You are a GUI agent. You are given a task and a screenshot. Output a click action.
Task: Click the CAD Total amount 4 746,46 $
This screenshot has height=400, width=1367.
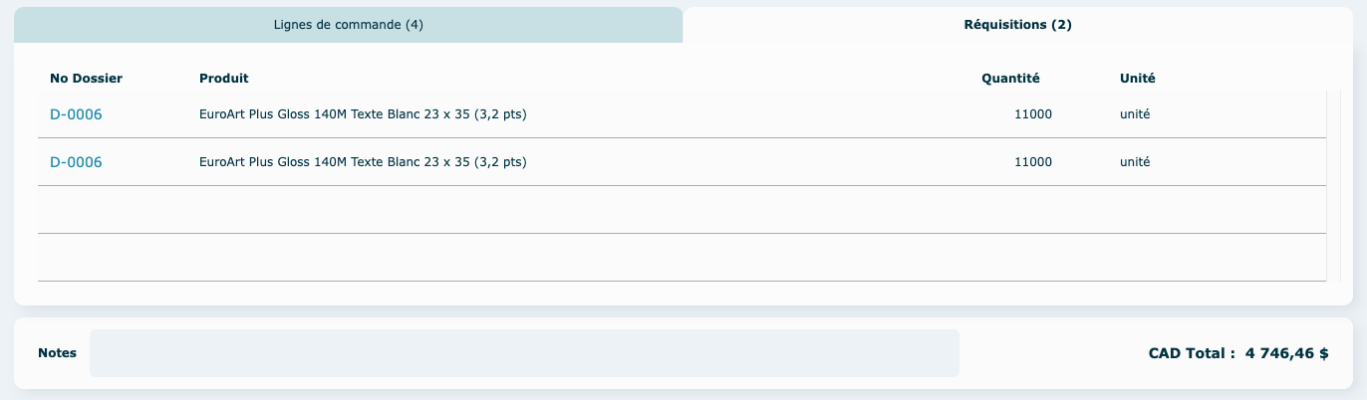point(1286,353)
